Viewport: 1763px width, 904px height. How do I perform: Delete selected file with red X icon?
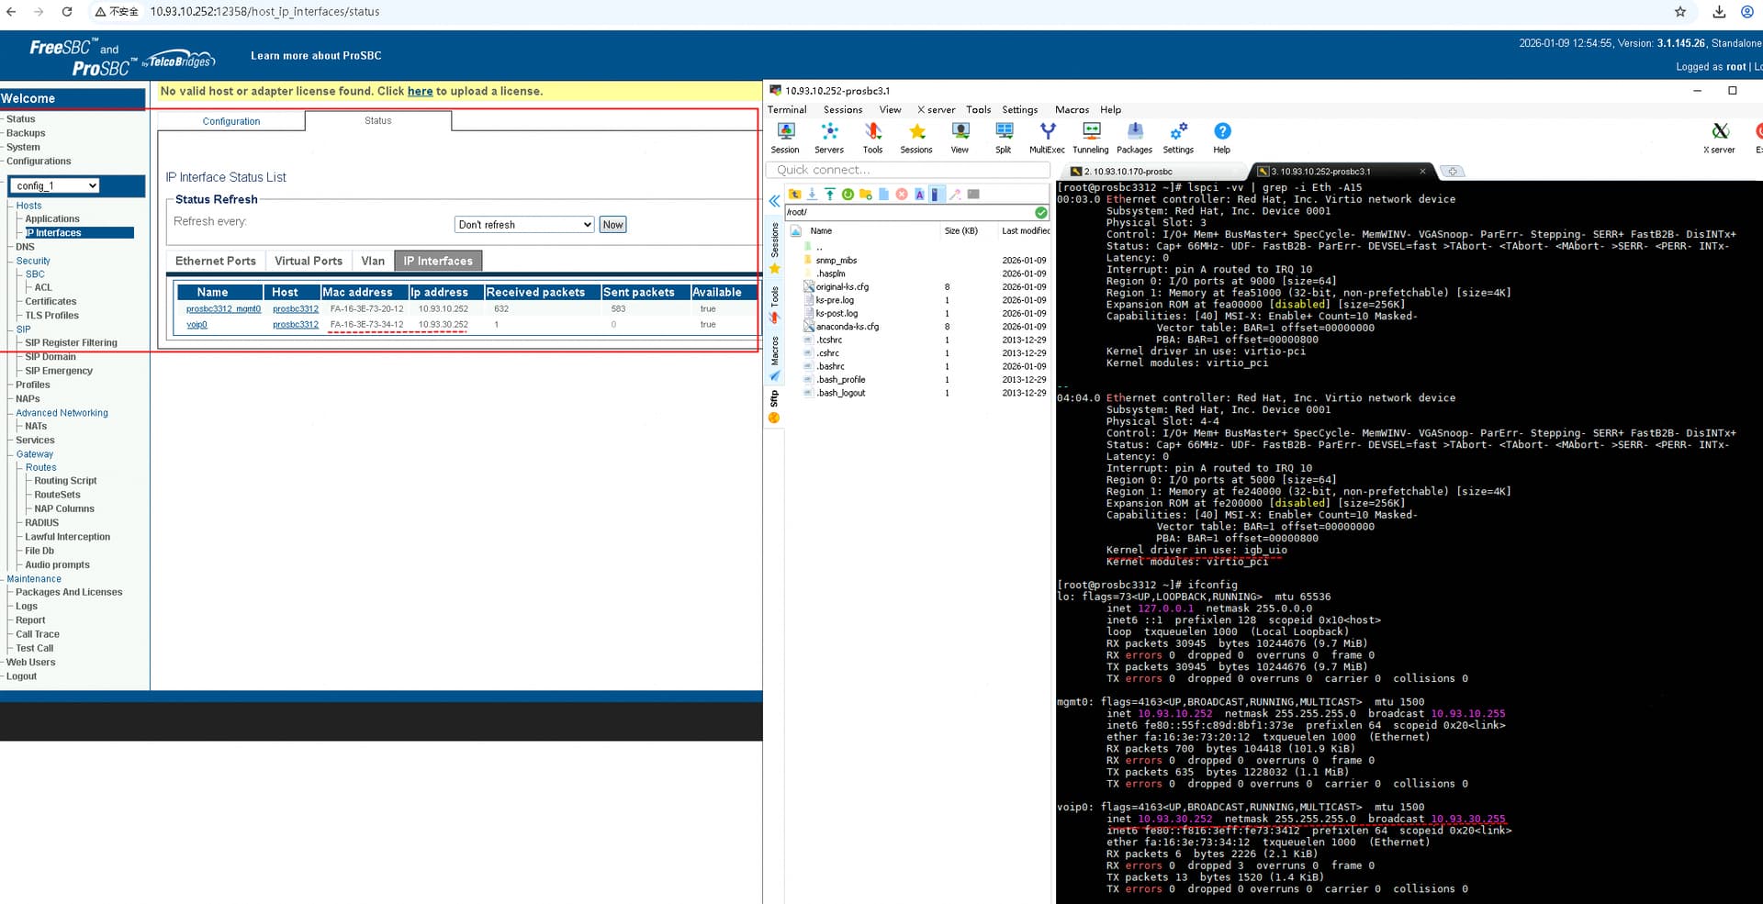(902, 195)
